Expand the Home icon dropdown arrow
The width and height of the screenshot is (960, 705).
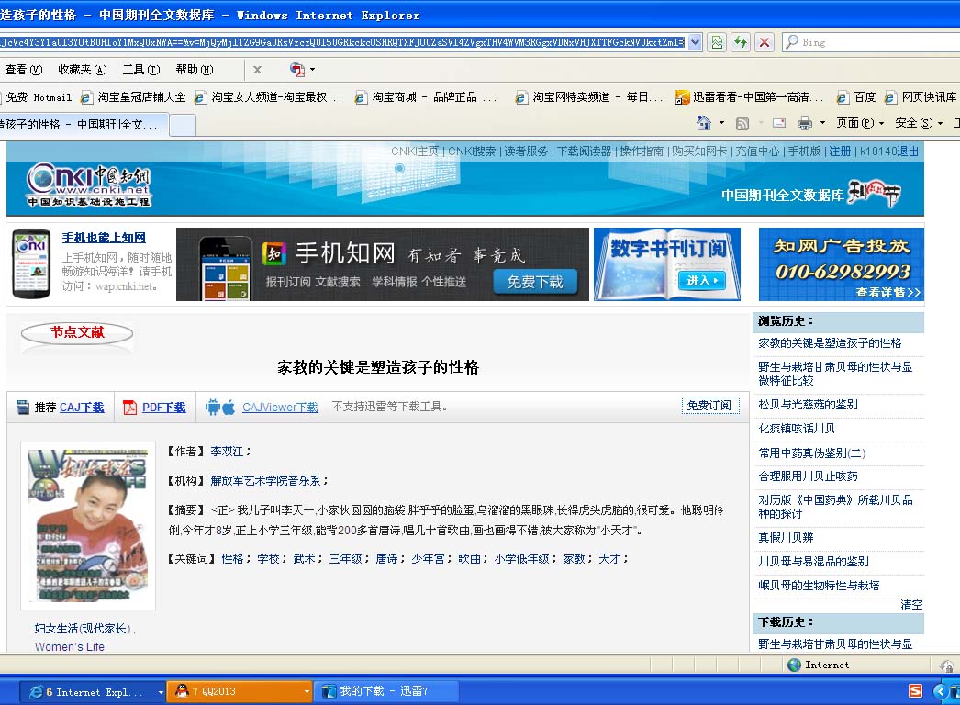pos(721,123)
